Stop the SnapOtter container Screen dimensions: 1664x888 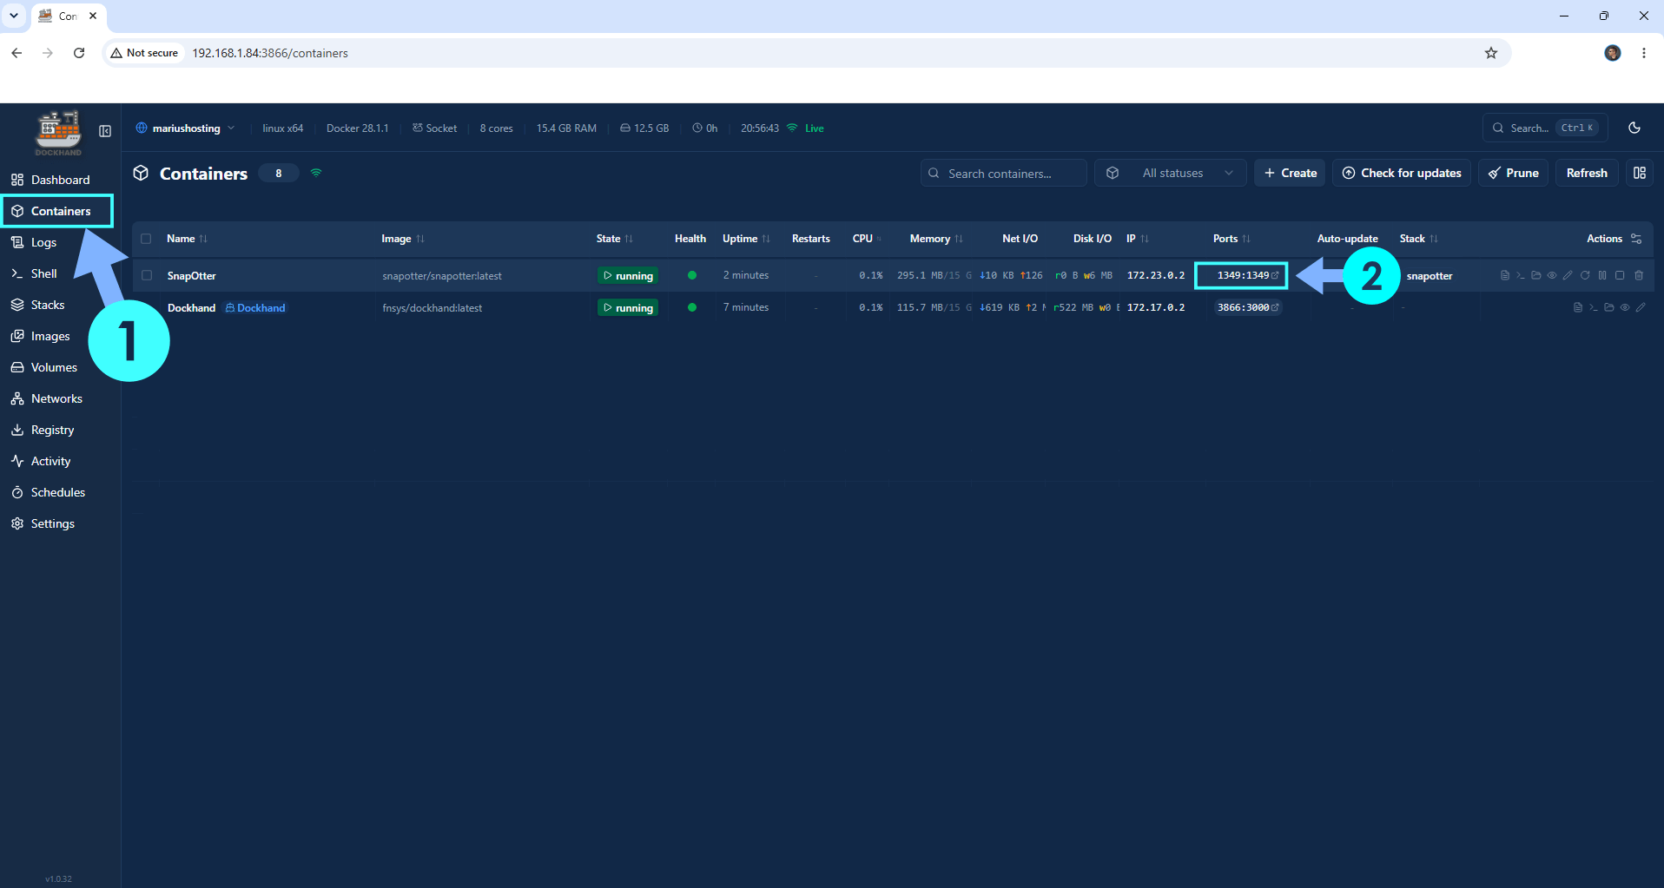1620,275
